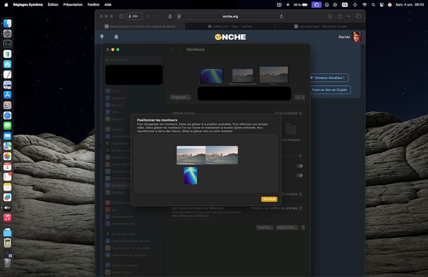Open the Music app in the Dock
The width and height of the screenshot is (428, 277).
[x=8, y=218]
